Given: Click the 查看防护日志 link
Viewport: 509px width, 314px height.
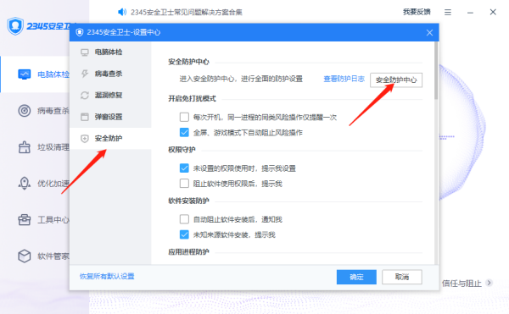Looking at the screenshot, I should (x=344, y=79).
